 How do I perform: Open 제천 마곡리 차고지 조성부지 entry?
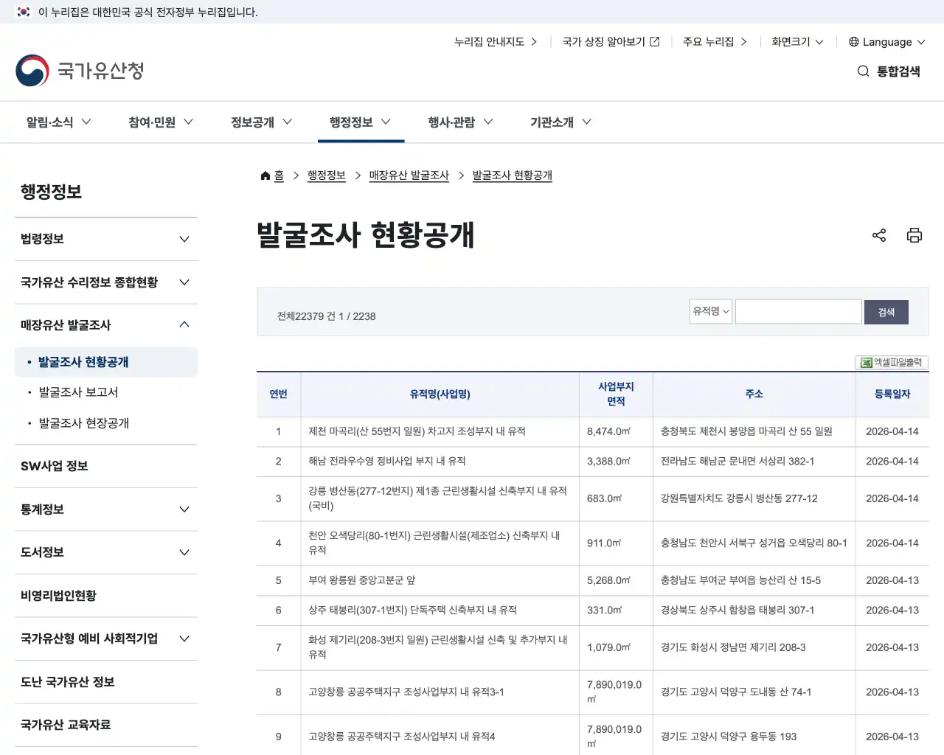pos(417,431)
